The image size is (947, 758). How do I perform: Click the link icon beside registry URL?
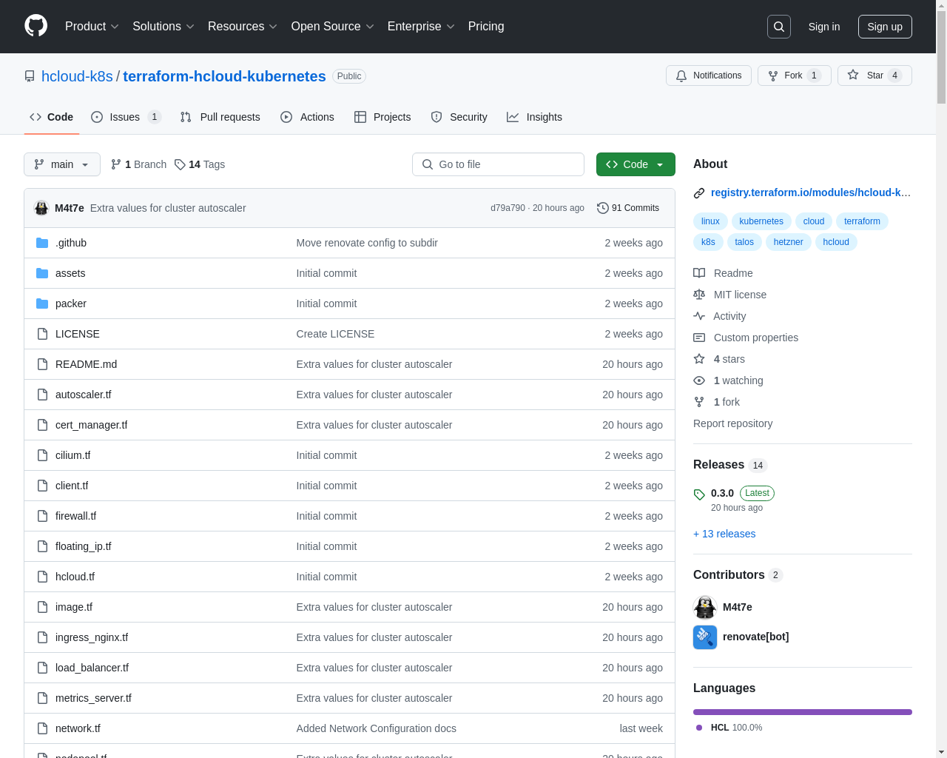tap(699, 193)
